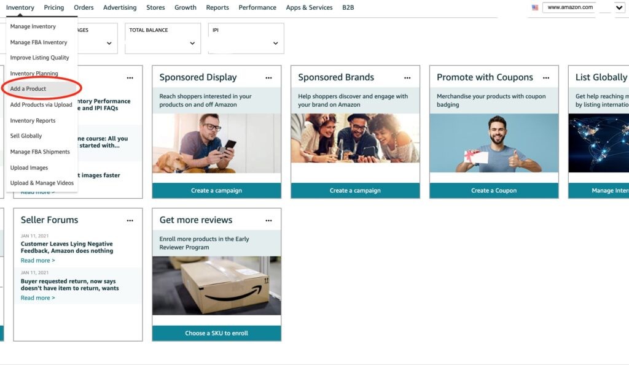This screenshot has height=365, width=629.
Task: Select Upload & Manage Videos menu item
Action: tap(42, 183)
